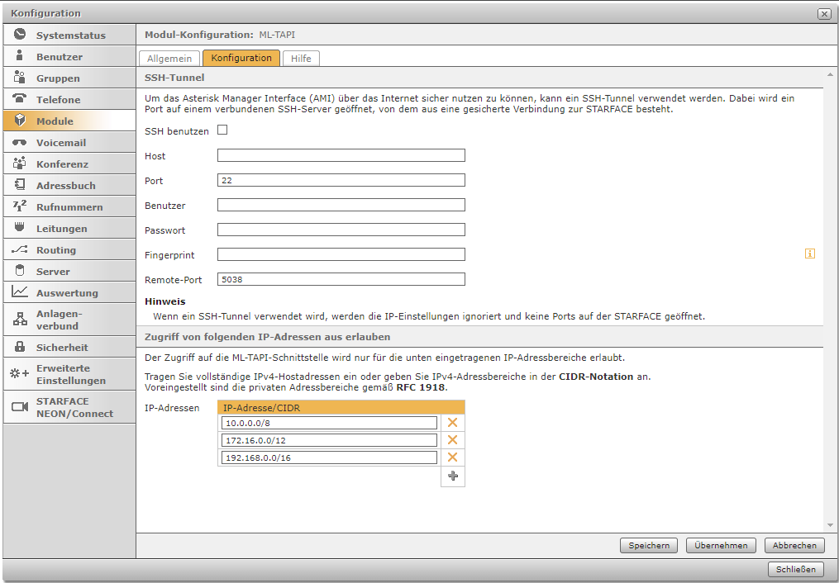Remove the 10.0.0.0/8 IP entry
Viewport: 839px width, 583px height.
click(x=452, y=423)
